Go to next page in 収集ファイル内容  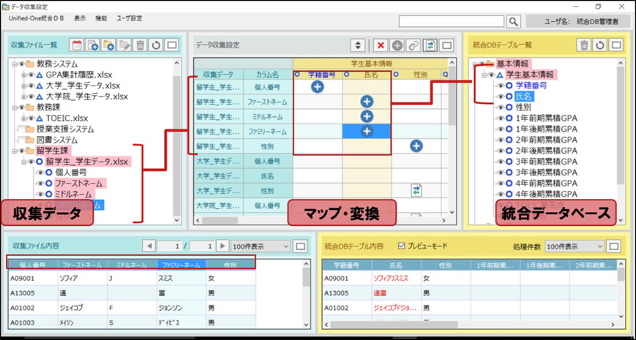[x=222, y=246]
